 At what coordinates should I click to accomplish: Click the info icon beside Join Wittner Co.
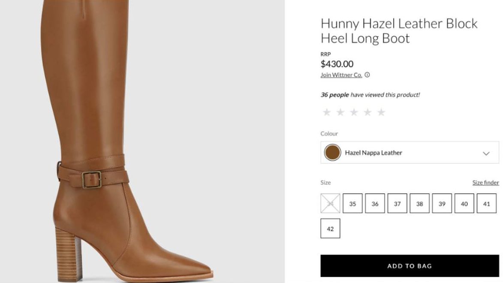pos(367,75)
